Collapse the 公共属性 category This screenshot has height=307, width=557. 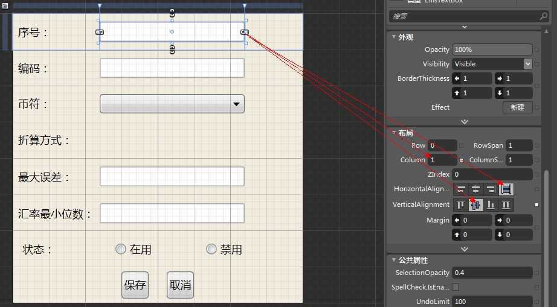coord(394,260)
